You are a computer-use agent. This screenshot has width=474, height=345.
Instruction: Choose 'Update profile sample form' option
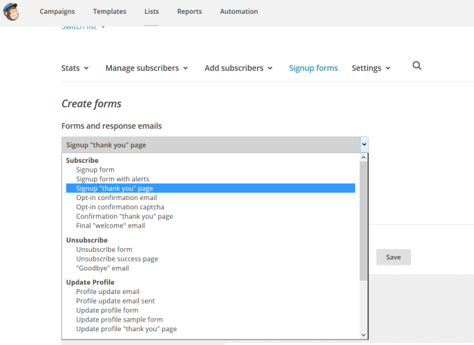[120, 319]
